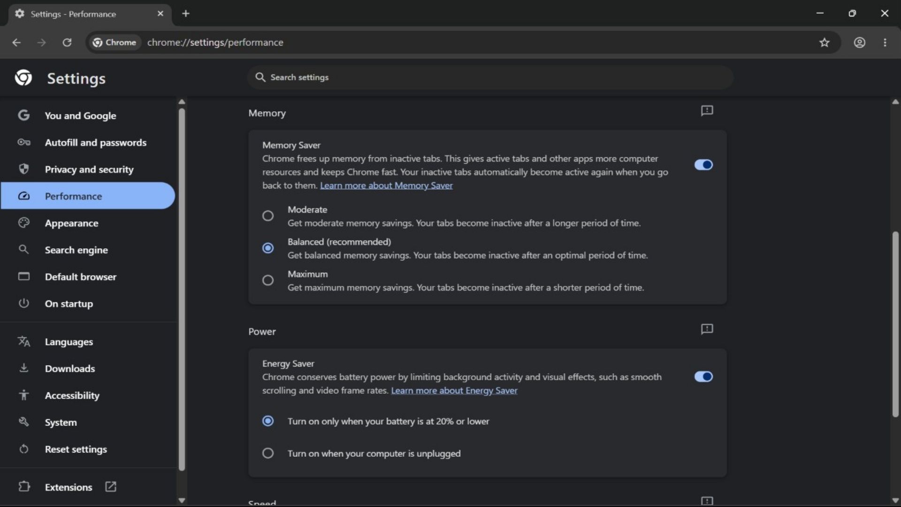Open the Chrome three-dot menu
The width and height of the screenshot is (901, 507).
coord(885,42)
